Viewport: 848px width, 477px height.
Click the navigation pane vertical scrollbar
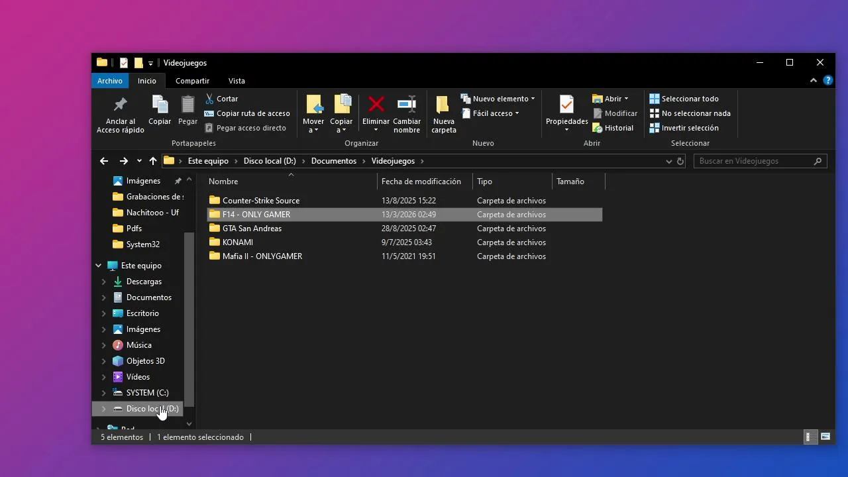[x=189, y=319]
